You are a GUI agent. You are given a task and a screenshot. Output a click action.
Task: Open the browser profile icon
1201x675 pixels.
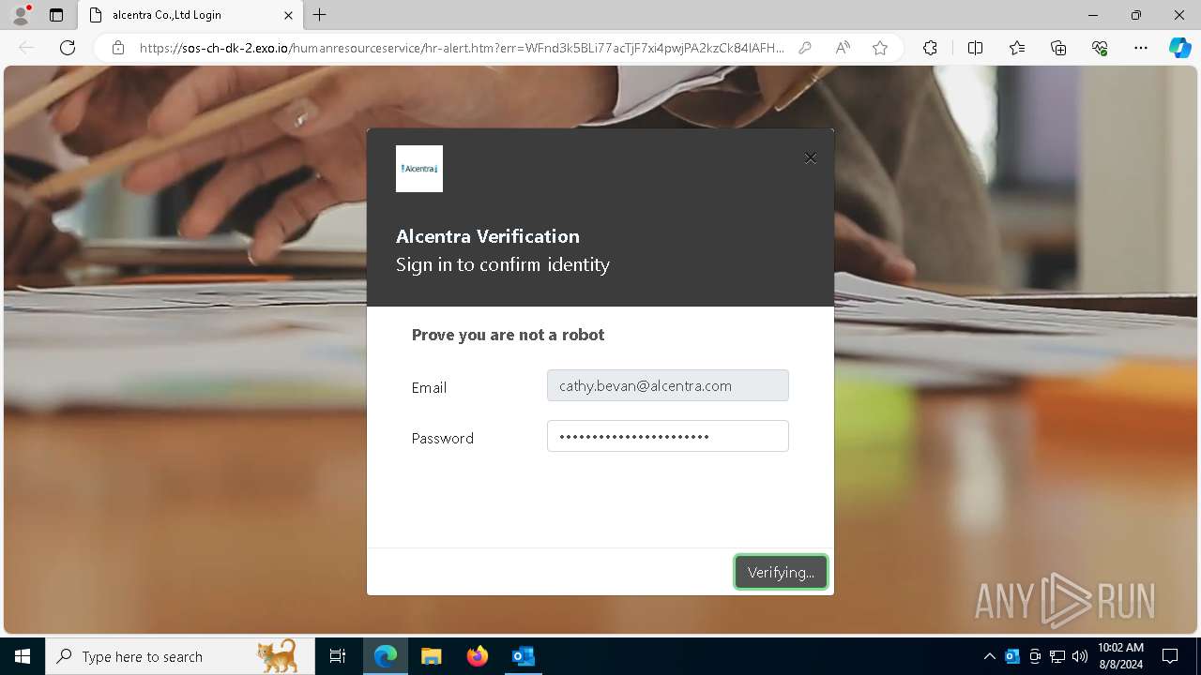[21, 15]
